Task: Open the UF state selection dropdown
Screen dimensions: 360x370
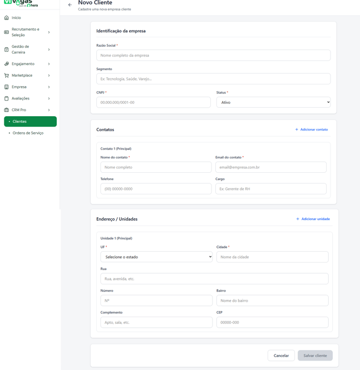Action: tap(156, 257)
